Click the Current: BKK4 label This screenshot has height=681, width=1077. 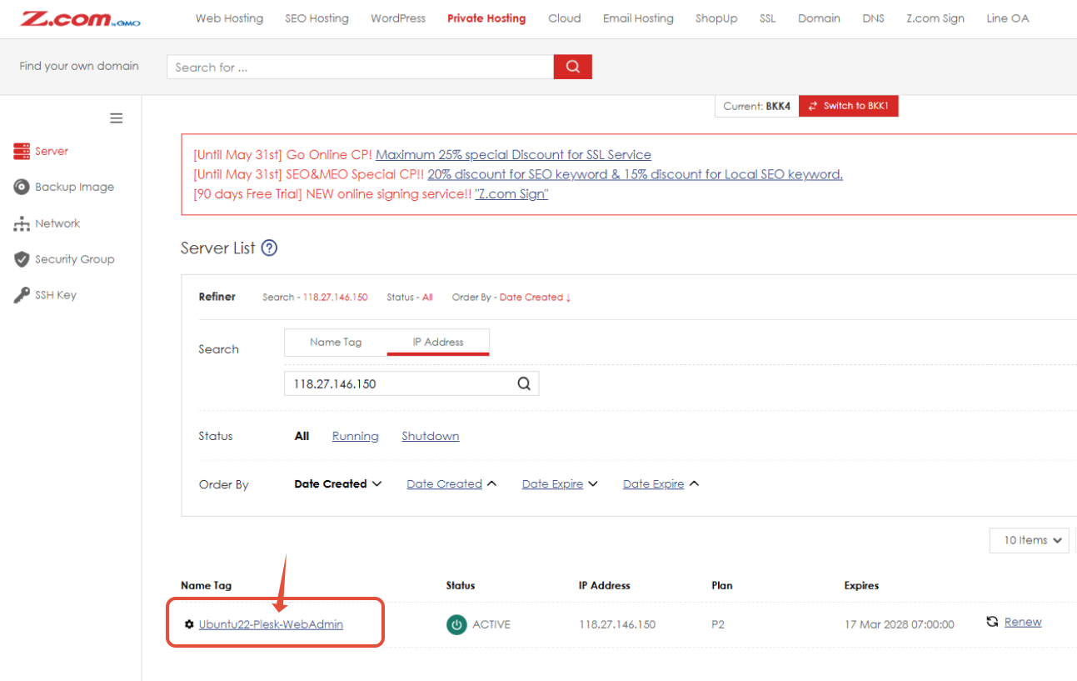point(756,106)
